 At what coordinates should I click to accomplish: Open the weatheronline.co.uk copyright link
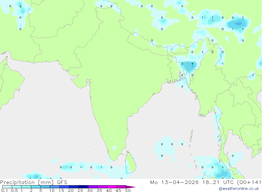239,189
